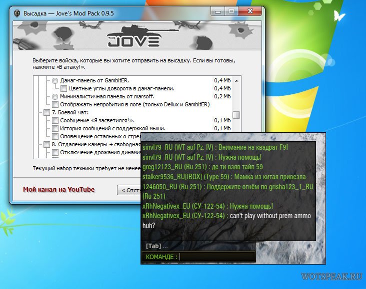Click the scroll-up arrow of the mod list
The height and width of the screenshot is (289, 366).
click(236, 80)
